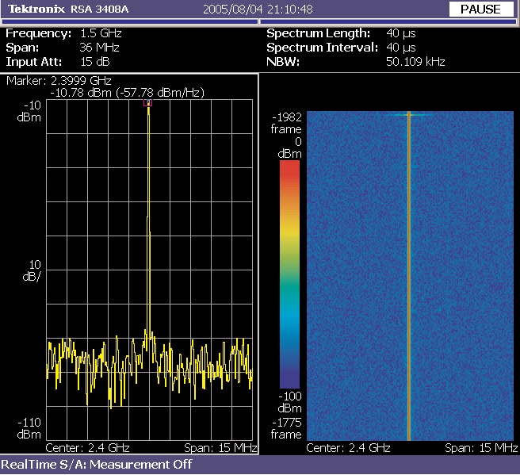Click the red marker box on the spectrum peak

point(147,103)
